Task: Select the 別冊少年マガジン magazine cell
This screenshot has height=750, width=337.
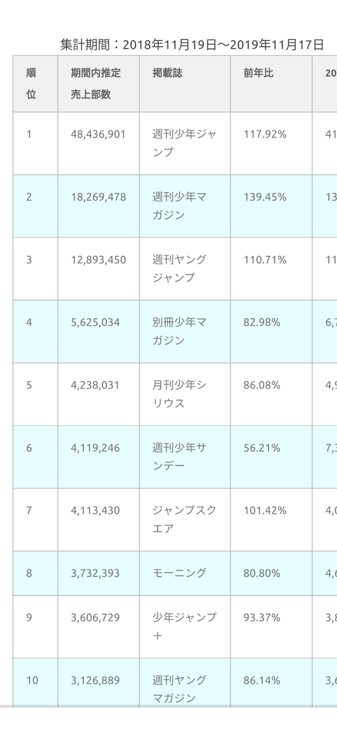Action: [185, 332]
